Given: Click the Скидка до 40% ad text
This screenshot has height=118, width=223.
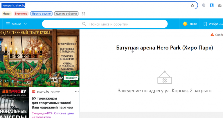Looking at the screenshot, I should 53,115.
